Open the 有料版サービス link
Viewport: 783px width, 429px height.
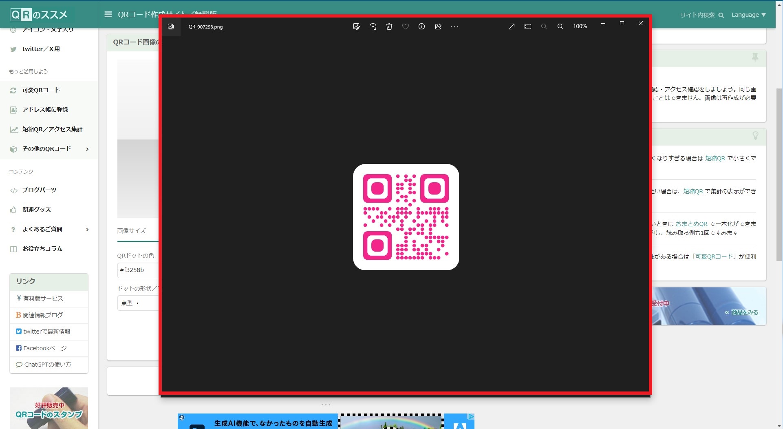(43, 299)
